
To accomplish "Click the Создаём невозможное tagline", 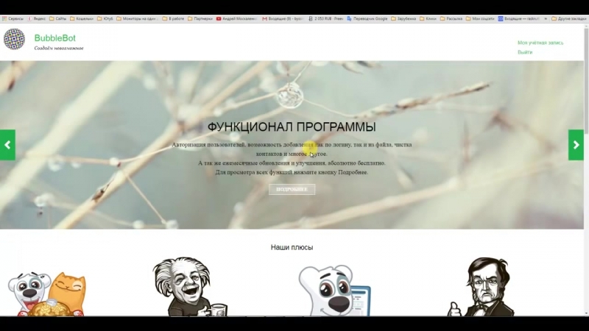I will 59,48.
